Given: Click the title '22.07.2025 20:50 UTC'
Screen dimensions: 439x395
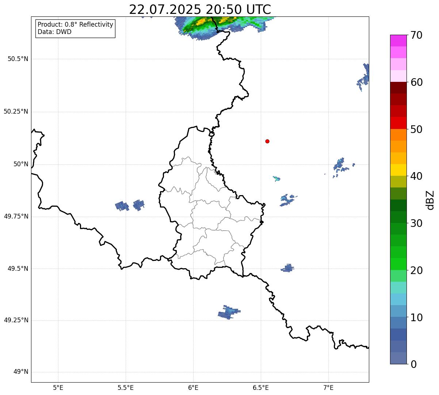Looking at the screenshot, I should (x=200, y=10).
